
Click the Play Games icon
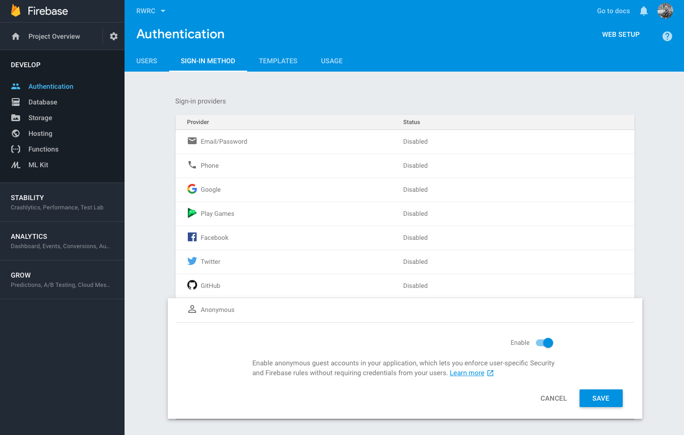tap(192, 213)
